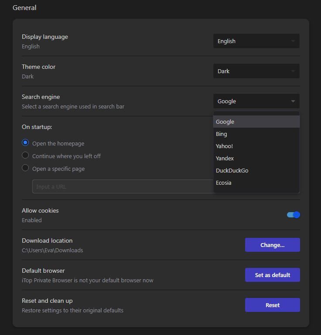Image resolution: width=321 pixels, height=335 pixels.
Task: Open the Display language dropdown
Action: pyautogui.click(x=256, y=41)
